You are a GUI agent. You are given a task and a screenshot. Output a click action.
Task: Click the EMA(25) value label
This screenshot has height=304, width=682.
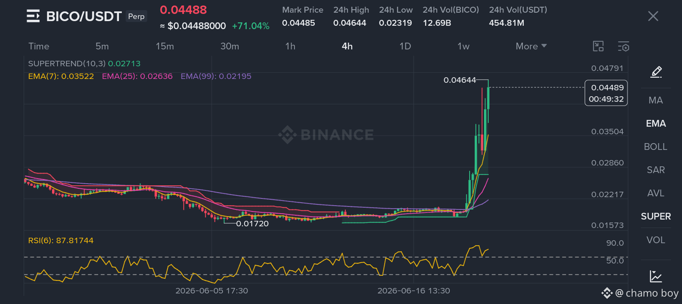pyautogui.click(x=137, y=76)
